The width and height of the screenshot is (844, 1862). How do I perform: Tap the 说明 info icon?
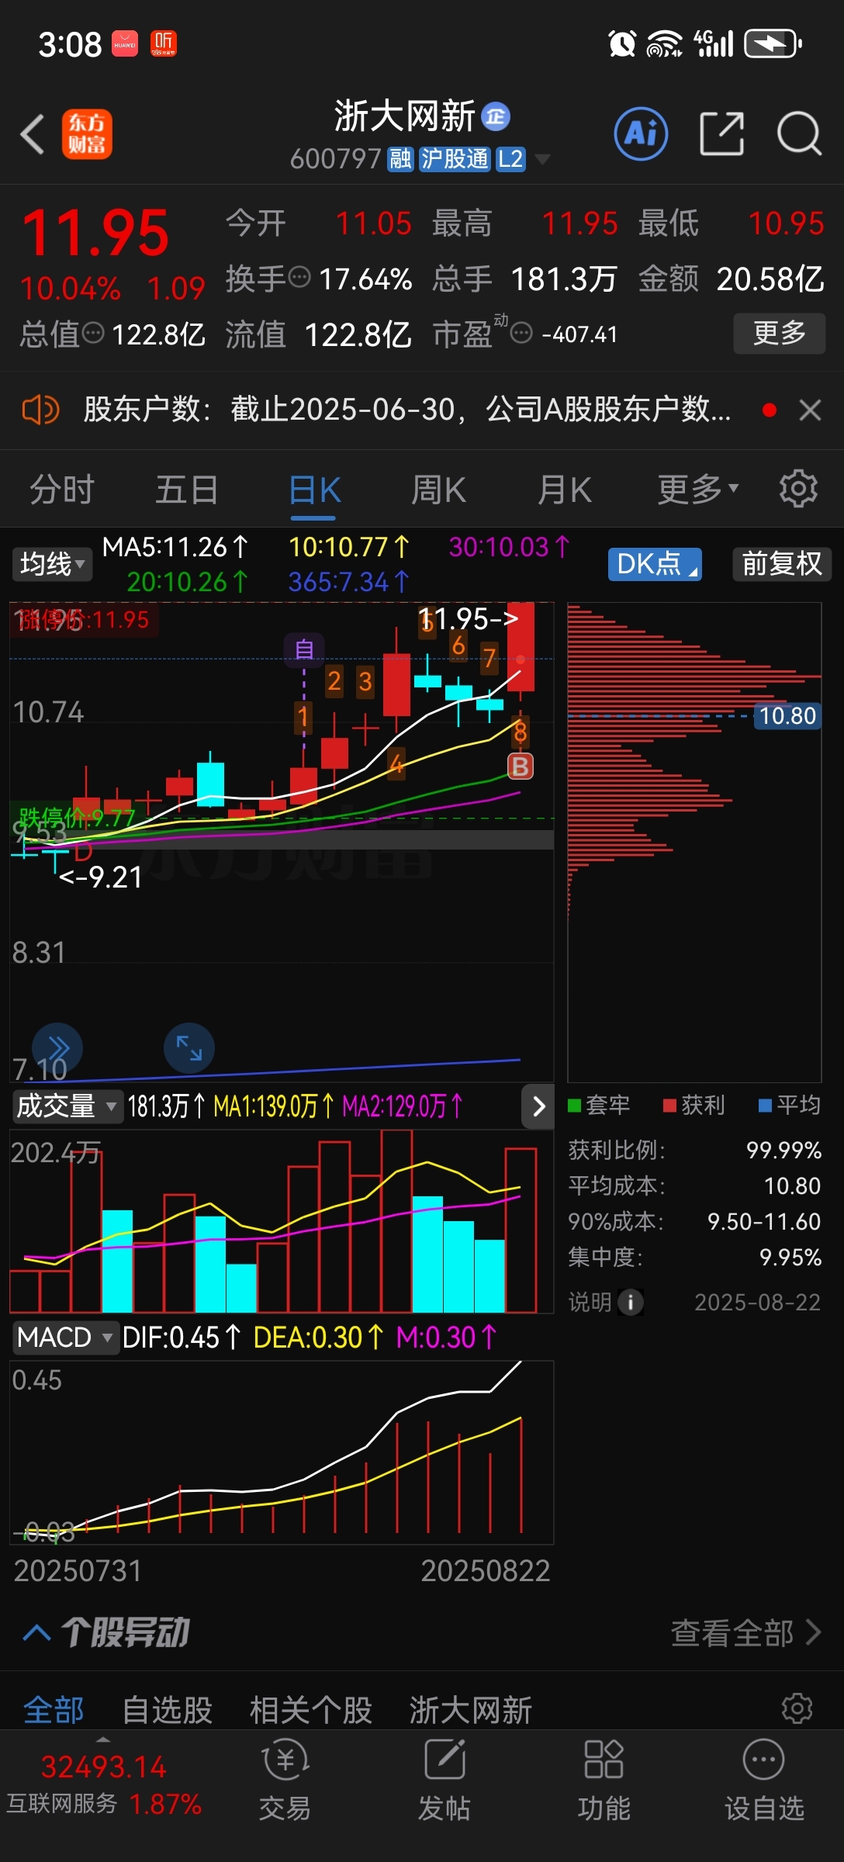point(631,1302)
